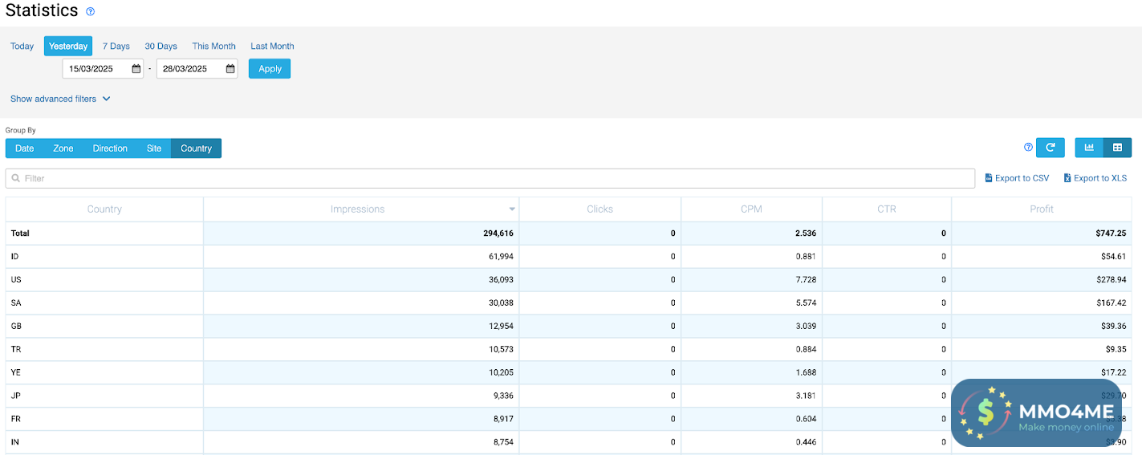The width and height of the screenshot is (1142, 455).
Task: Select the Yesterday date range
Action: pos(68,47)
